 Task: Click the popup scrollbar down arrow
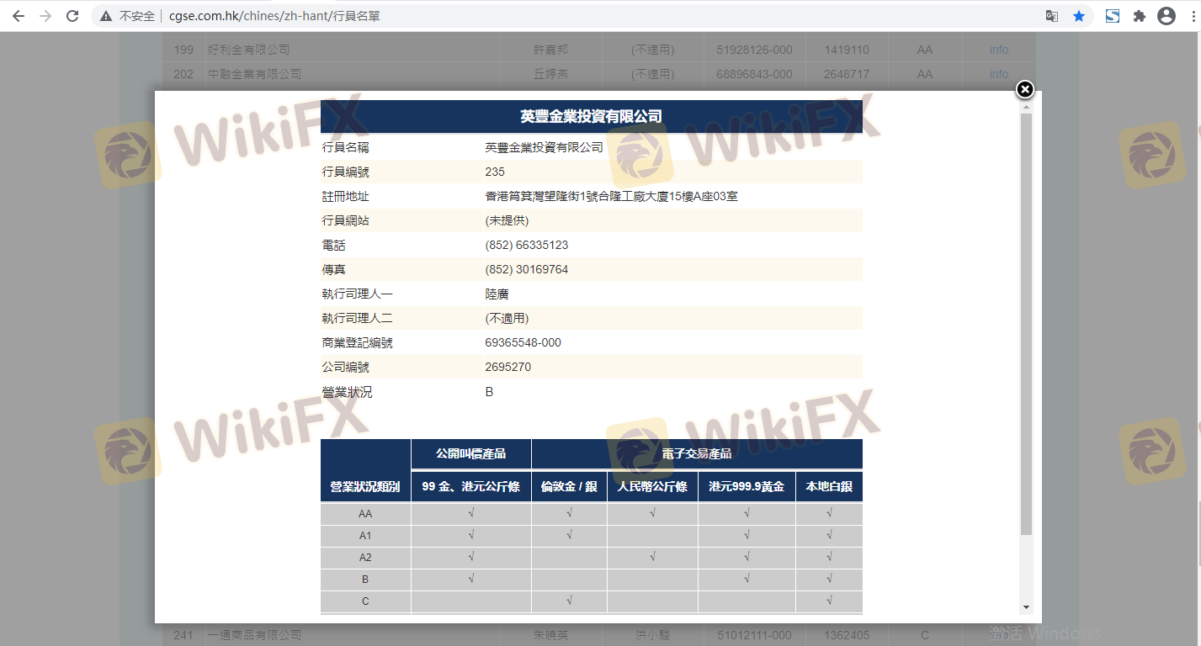point(1026,606)
